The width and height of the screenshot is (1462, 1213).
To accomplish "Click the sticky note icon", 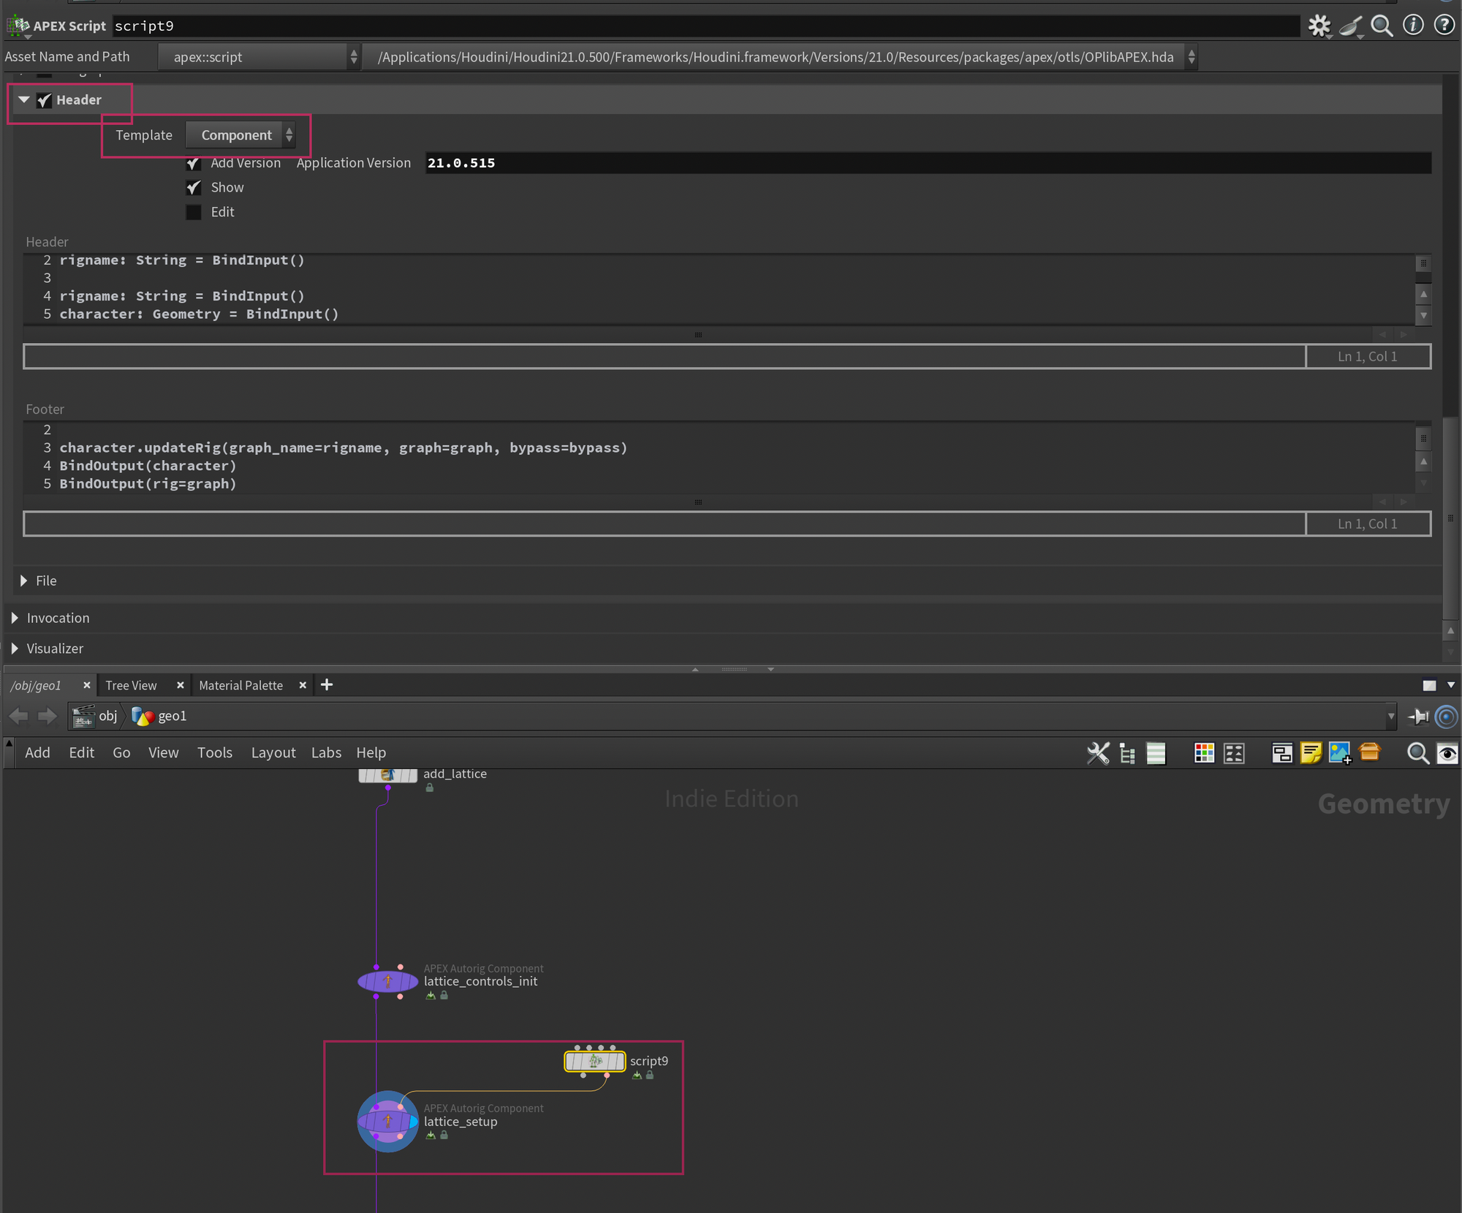I will pos(1311,753).
